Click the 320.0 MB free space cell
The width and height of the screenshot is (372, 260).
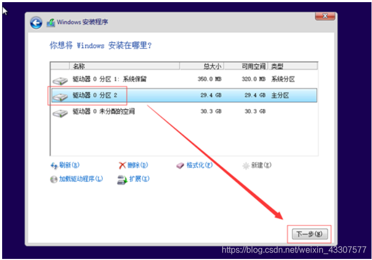(254, 79)
